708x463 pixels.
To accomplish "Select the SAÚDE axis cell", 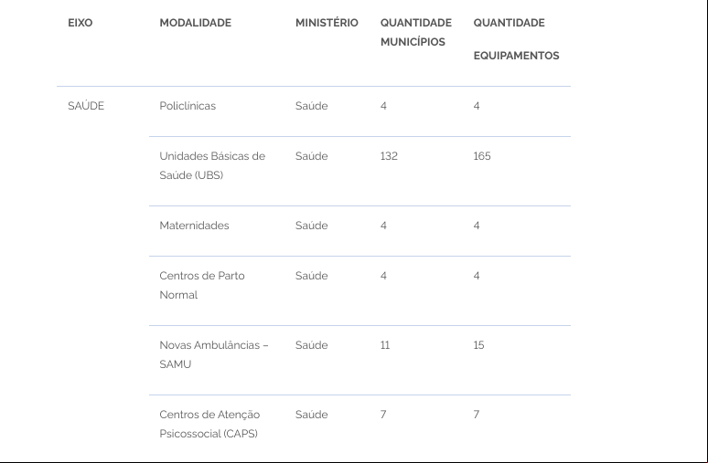I will pyautogui.click(x=86, y=106).
